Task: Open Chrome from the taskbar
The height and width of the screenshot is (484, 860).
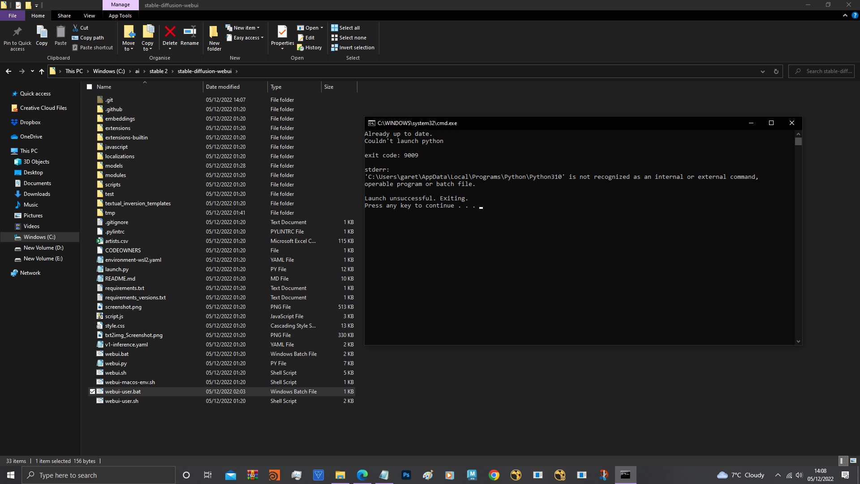Action: 494,475
